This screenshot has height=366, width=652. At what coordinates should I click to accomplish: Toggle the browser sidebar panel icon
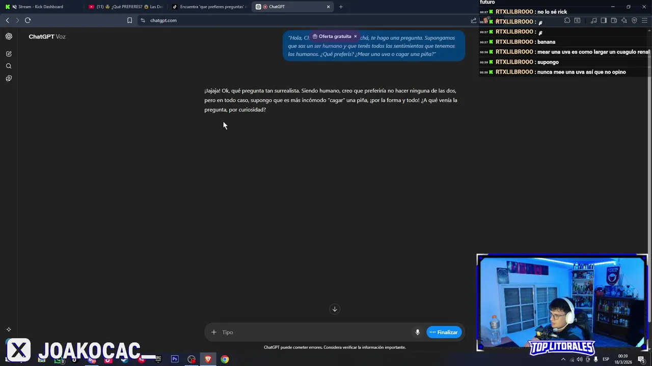point(604,20)
